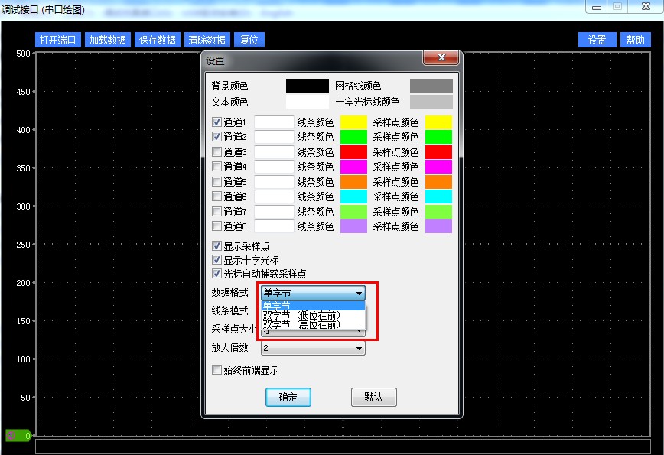Change 通道8 采样点颜色 purple swatch
Viewport: 664px width, 455px height.
(439, 226)
